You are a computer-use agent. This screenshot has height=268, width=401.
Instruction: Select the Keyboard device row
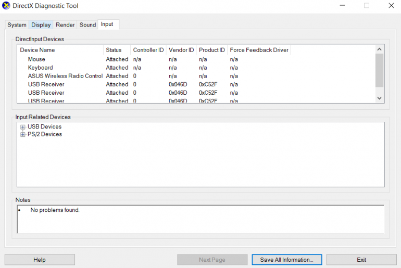point(40,68)
